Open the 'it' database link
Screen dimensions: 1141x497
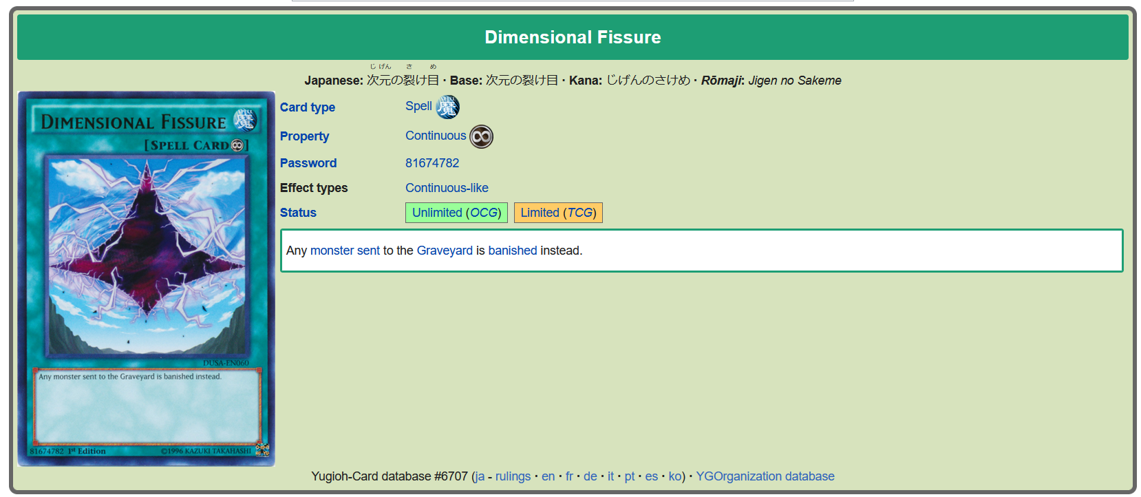(610, 476)
